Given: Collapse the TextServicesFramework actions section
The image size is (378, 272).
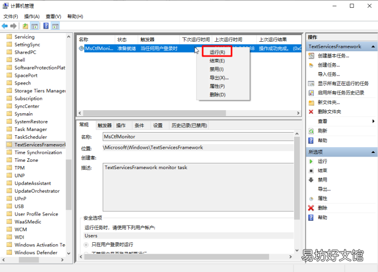Looking at the screenshot, I should click(373, 46).
